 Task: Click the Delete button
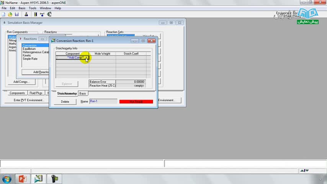point(65,102)
